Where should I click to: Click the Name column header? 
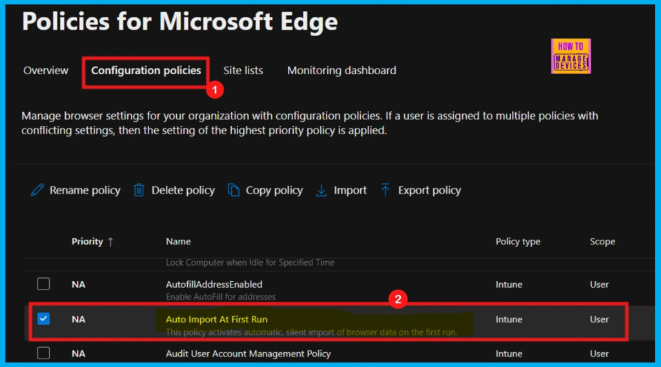[178, 241]
